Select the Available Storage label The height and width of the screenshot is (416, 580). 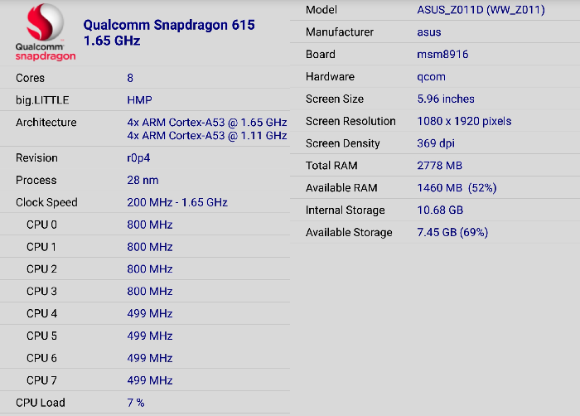pos(349,232)
